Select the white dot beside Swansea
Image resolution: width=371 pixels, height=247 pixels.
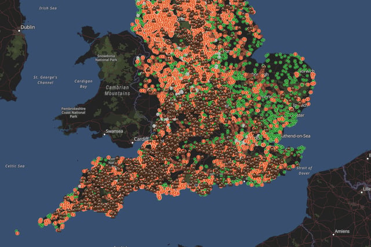point(104,134)
